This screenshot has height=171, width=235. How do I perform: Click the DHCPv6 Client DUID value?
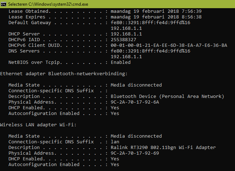(169, 45)
